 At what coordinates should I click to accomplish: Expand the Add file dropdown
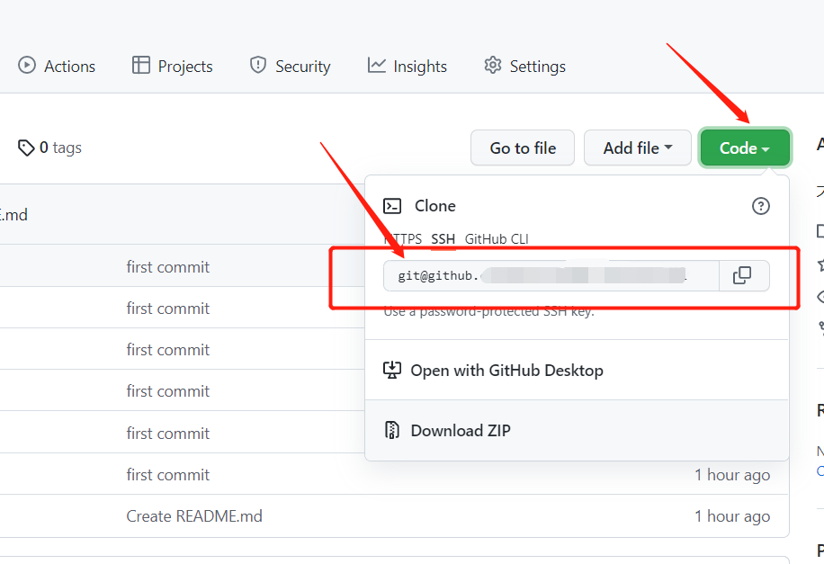tap(638, 148)
